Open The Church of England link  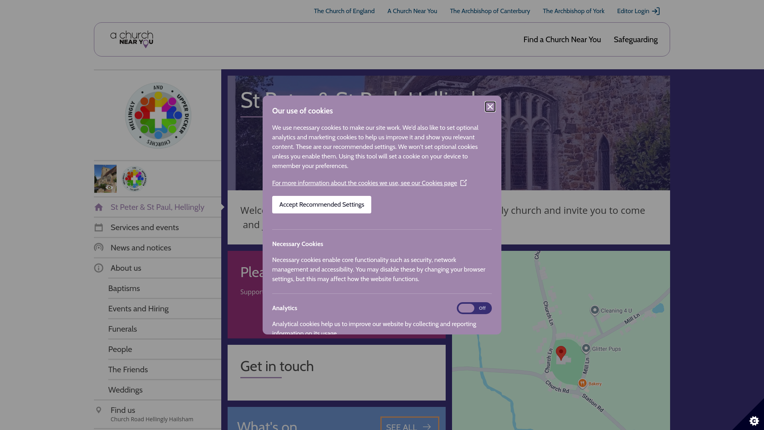[x=344, y=11]
